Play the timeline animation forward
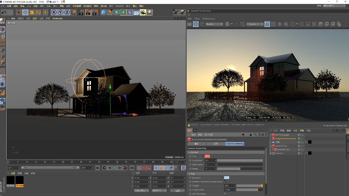This screenshot has height=196, width=349. tap(115, 168)
